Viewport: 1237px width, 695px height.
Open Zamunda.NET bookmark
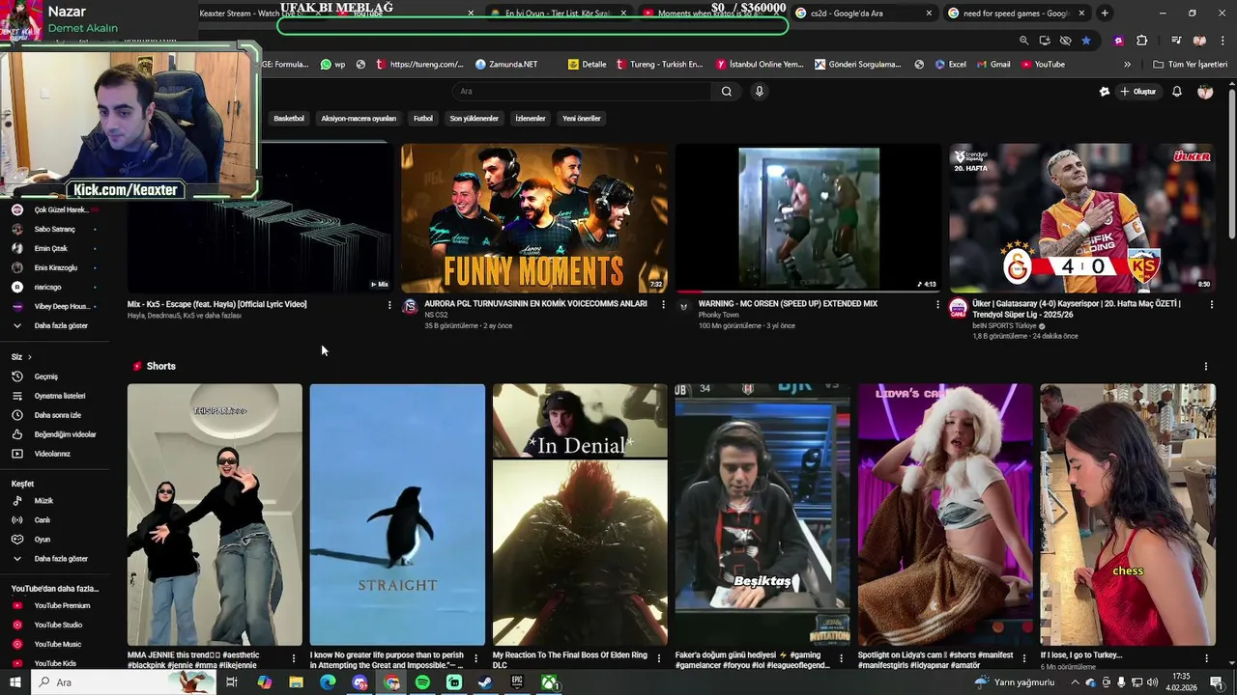coord(506,65)
